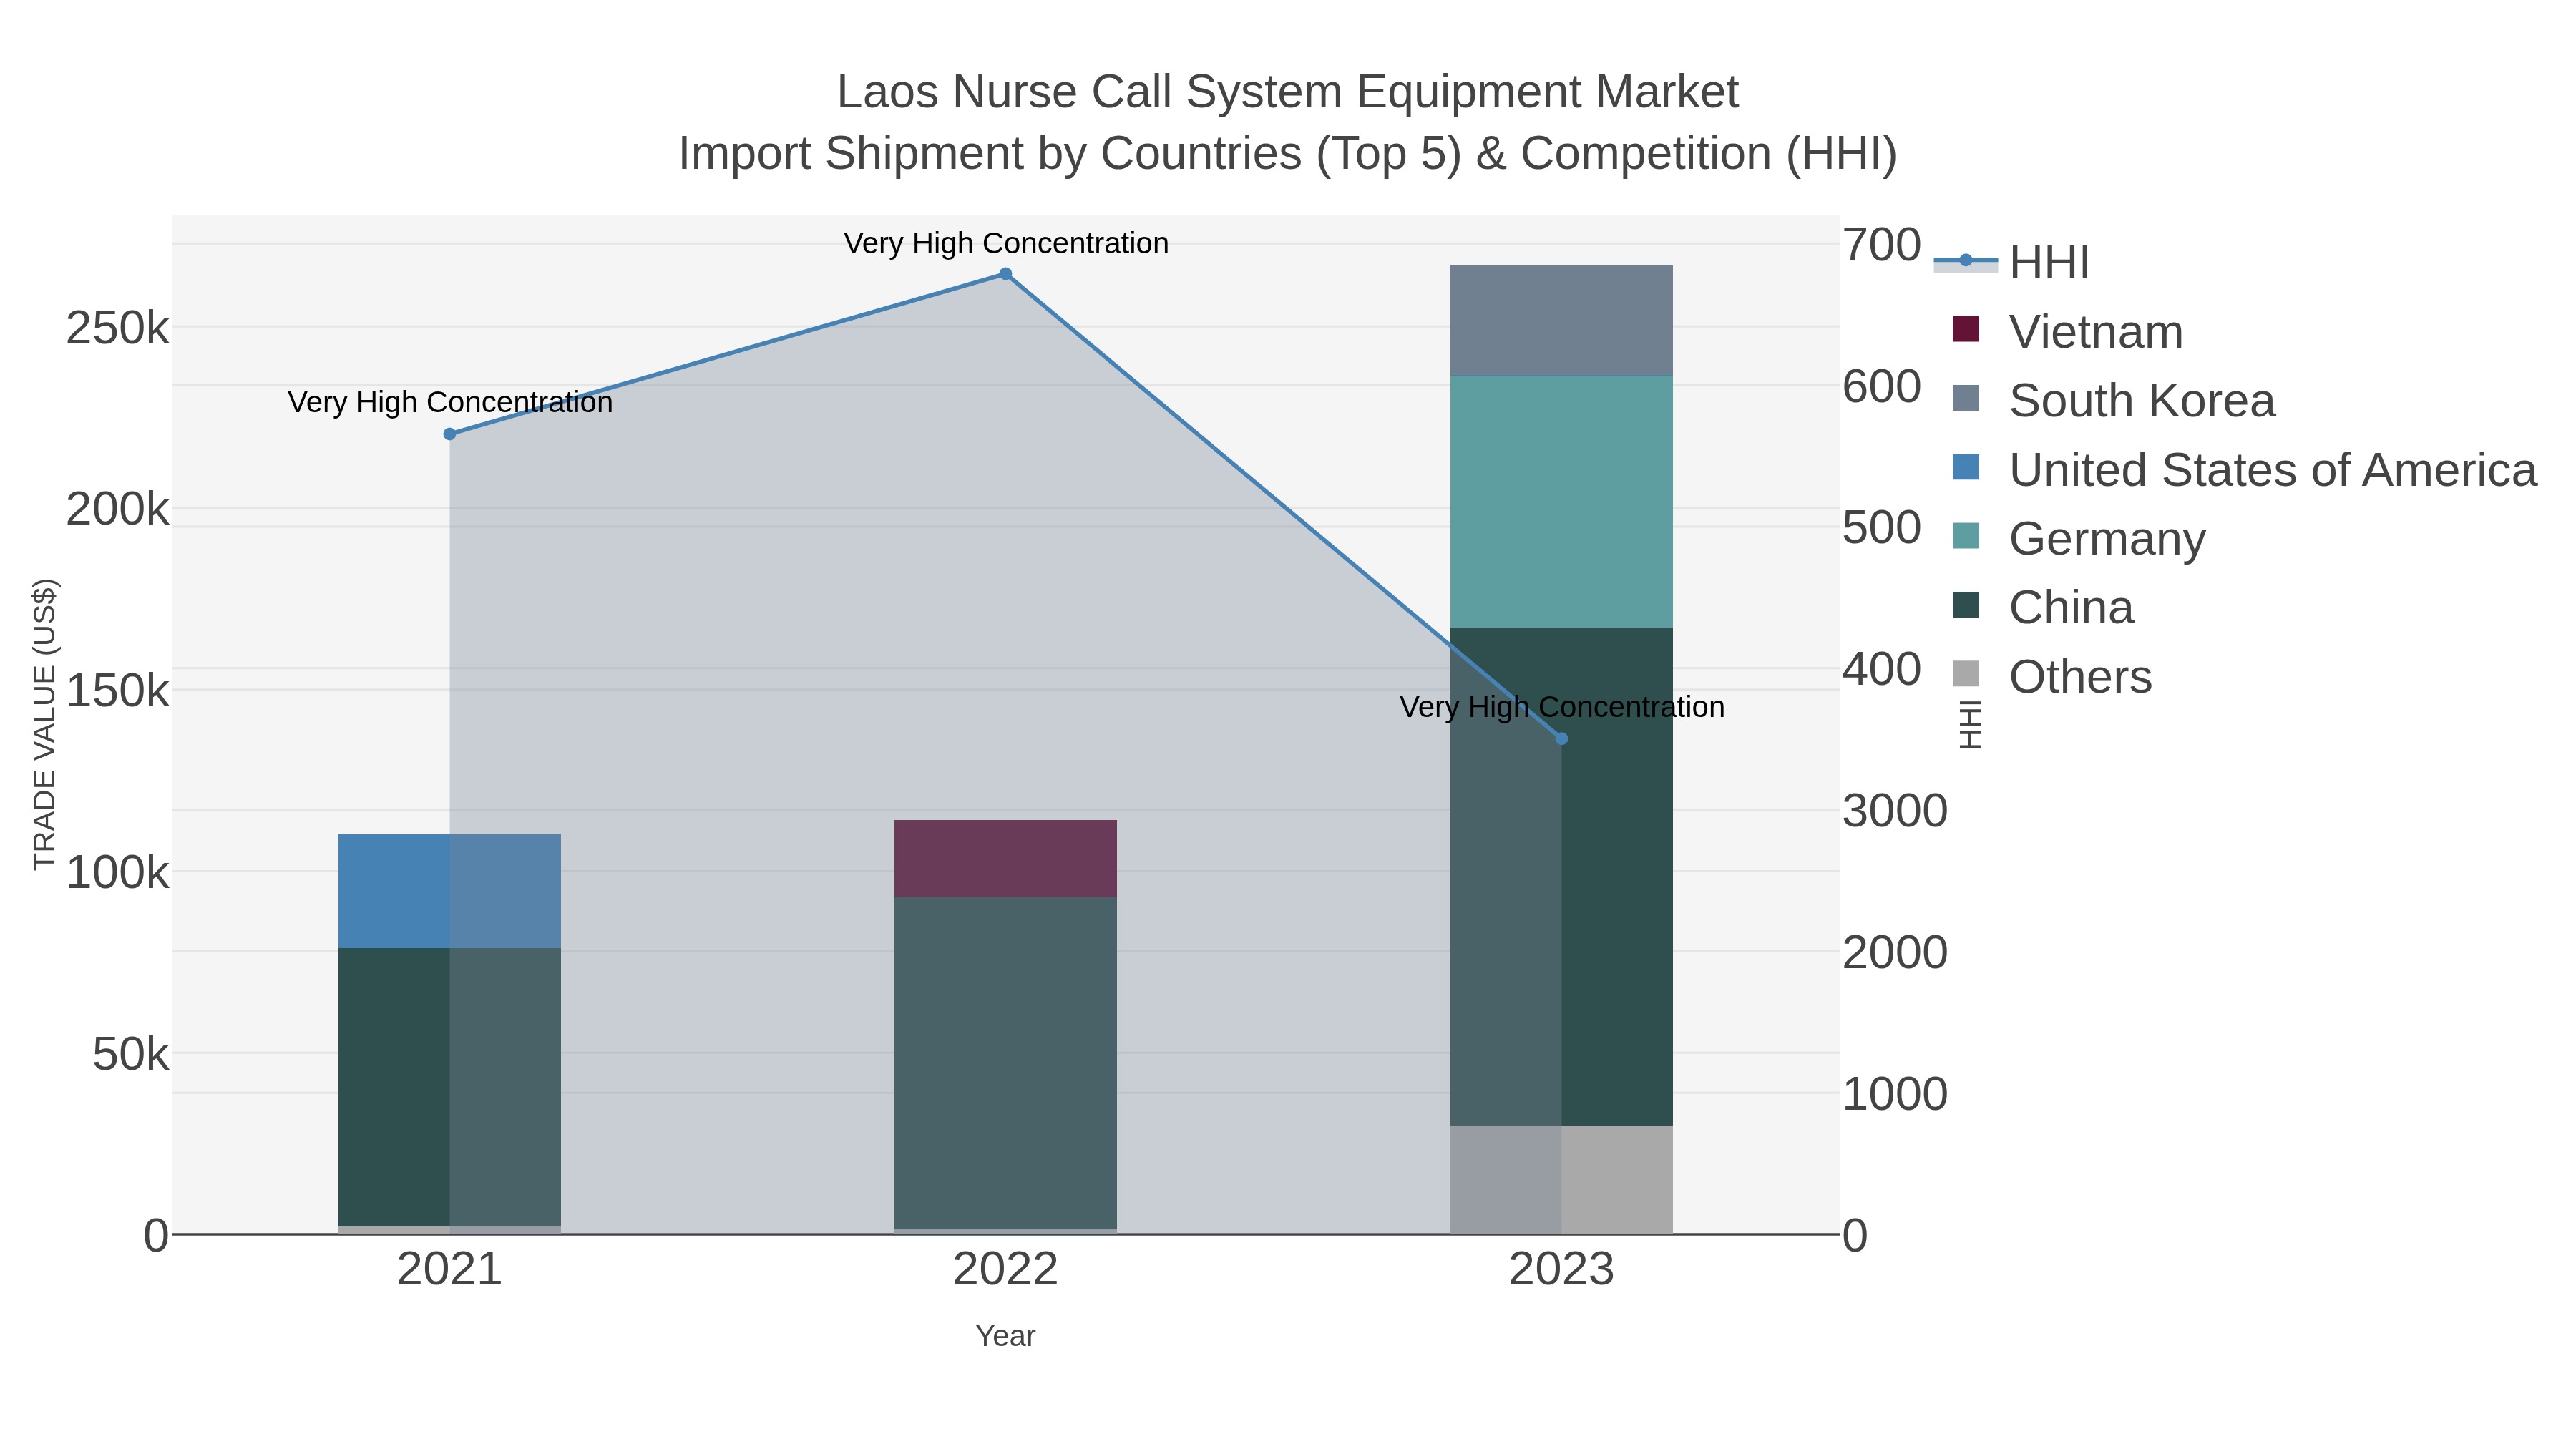Toggle Vietnam series in the legend

(x=2067, y=332)
